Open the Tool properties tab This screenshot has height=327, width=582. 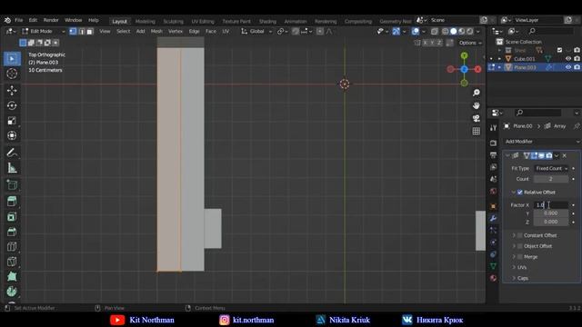coord(493,128)
